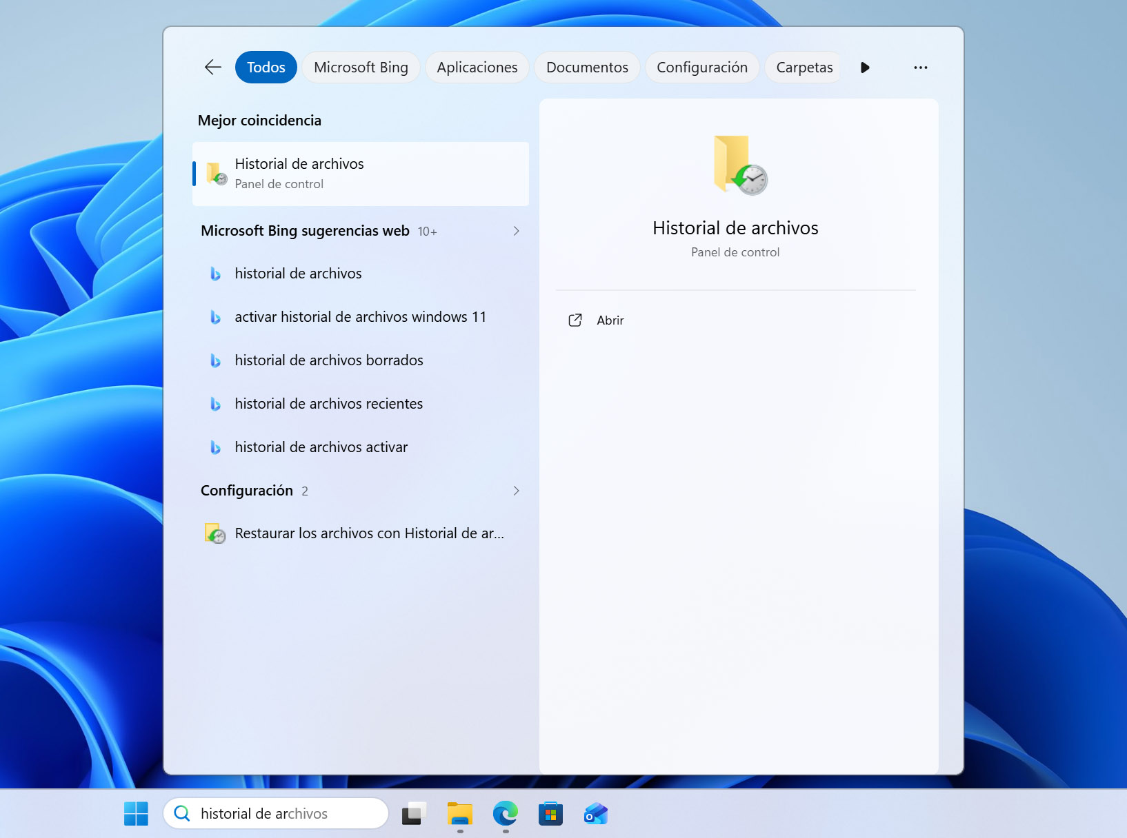Image resolution: width=1127 pixels, height=838 pixels.
Task: Launch File Explorer from the taskbar
Action: [460, 814]
